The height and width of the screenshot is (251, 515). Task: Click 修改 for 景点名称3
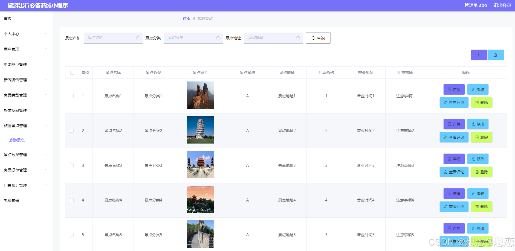pyautogui.click(x=478, y=159)
